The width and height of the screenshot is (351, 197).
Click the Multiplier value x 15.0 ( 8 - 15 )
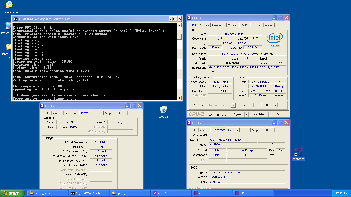click(x=220, y=86)
